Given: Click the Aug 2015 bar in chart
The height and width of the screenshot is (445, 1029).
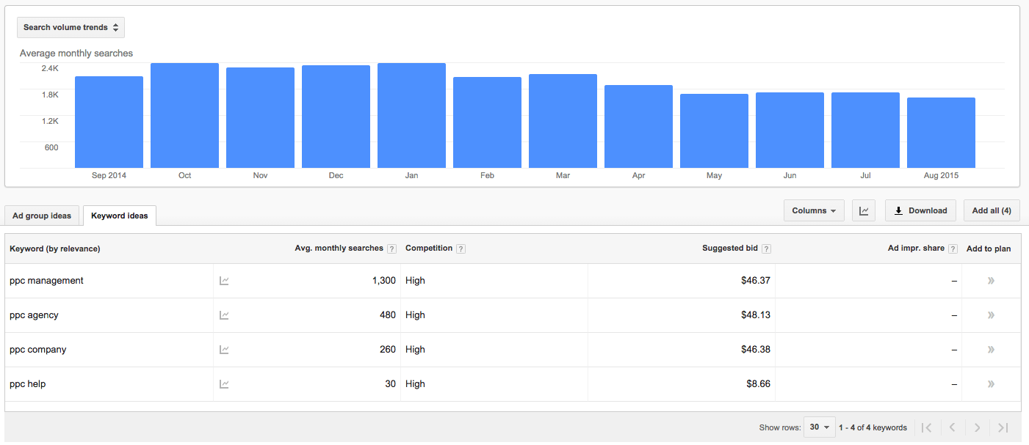Looking at the screenshot, I should tap(941, 133).
